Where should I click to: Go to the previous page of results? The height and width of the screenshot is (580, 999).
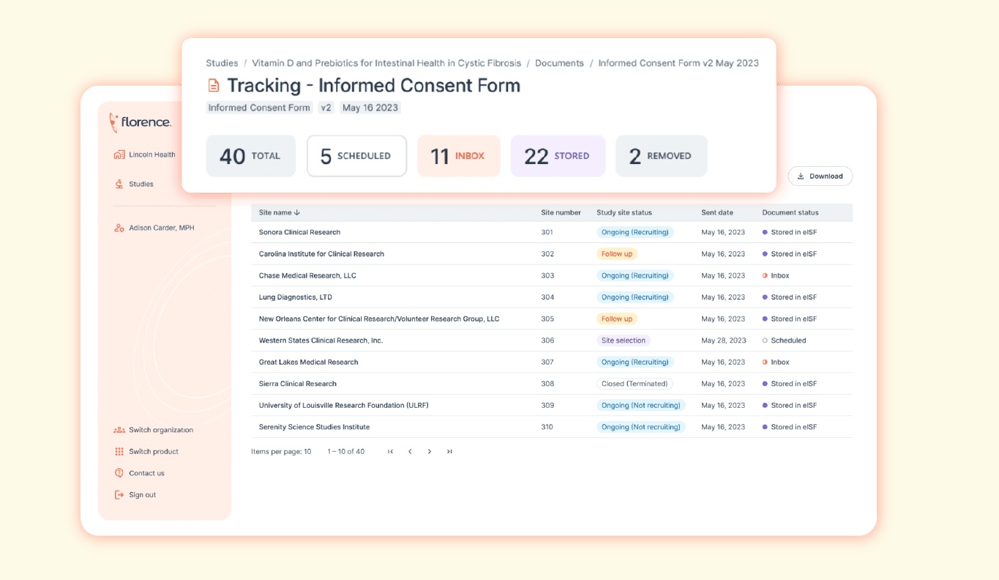tap(410, 452)
